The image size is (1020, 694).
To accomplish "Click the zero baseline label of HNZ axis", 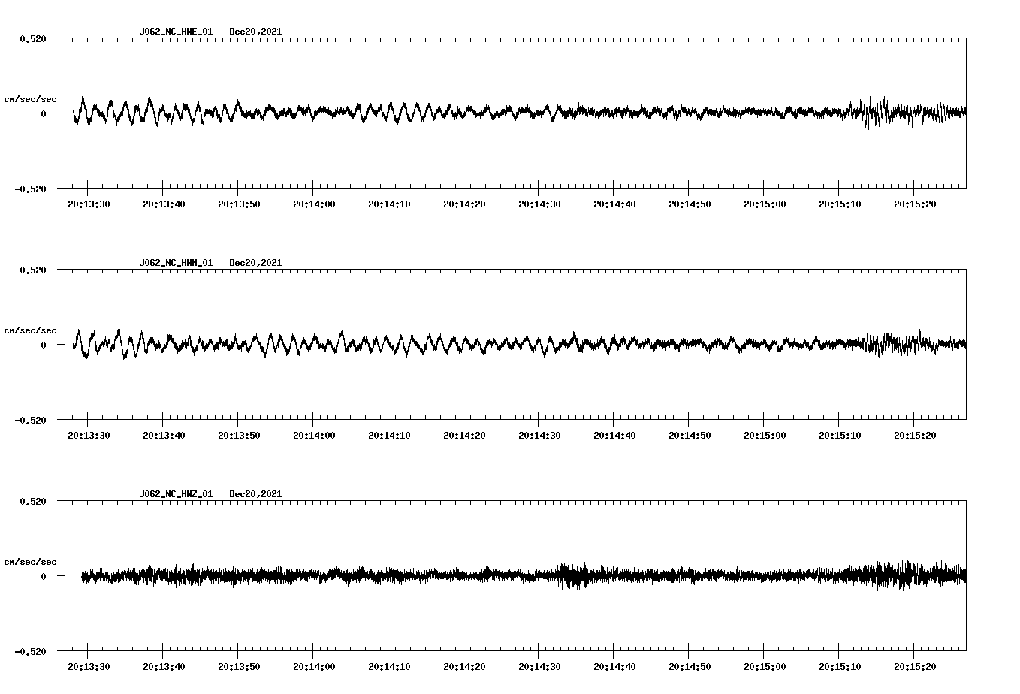I will [43, 576].
